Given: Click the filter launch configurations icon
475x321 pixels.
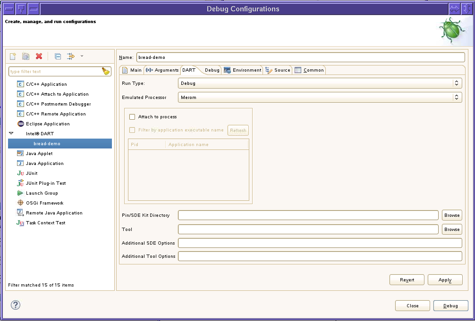Looking at the screenshot, I should (x=71, y=56).
